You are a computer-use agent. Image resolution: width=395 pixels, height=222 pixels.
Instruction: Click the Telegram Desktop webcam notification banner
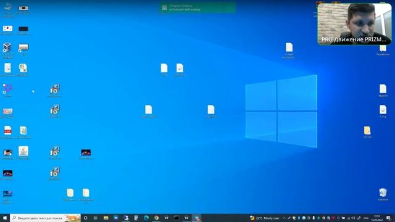pos(197,7)
